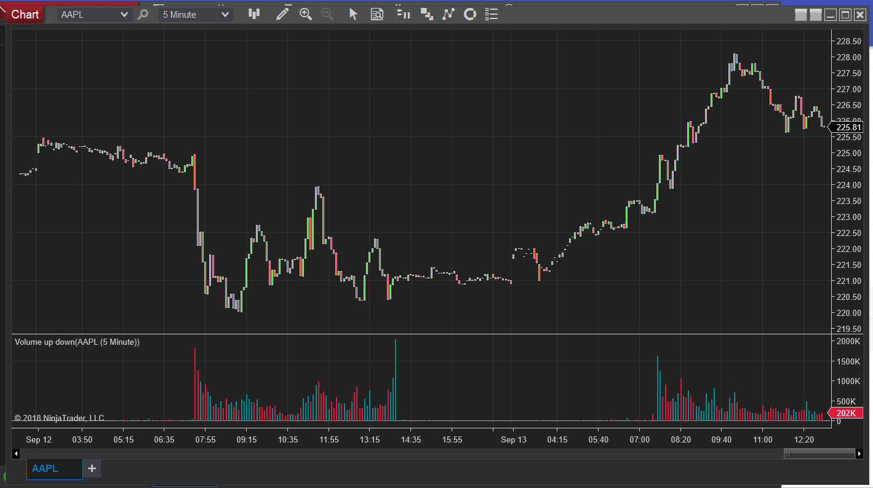Click the 2000K volume axis label
Image resolution: width=873 pixels, height=488 pixels.
point(848,341)
